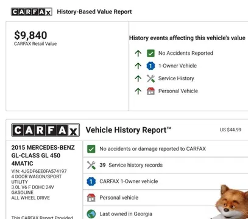Click the green checkmark by No accidents or damage reported
248x219 pixels.
91,149
